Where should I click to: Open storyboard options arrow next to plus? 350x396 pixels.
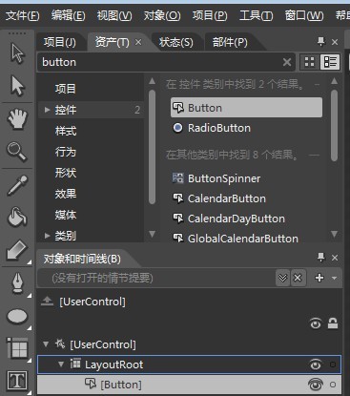click(334, 278)
